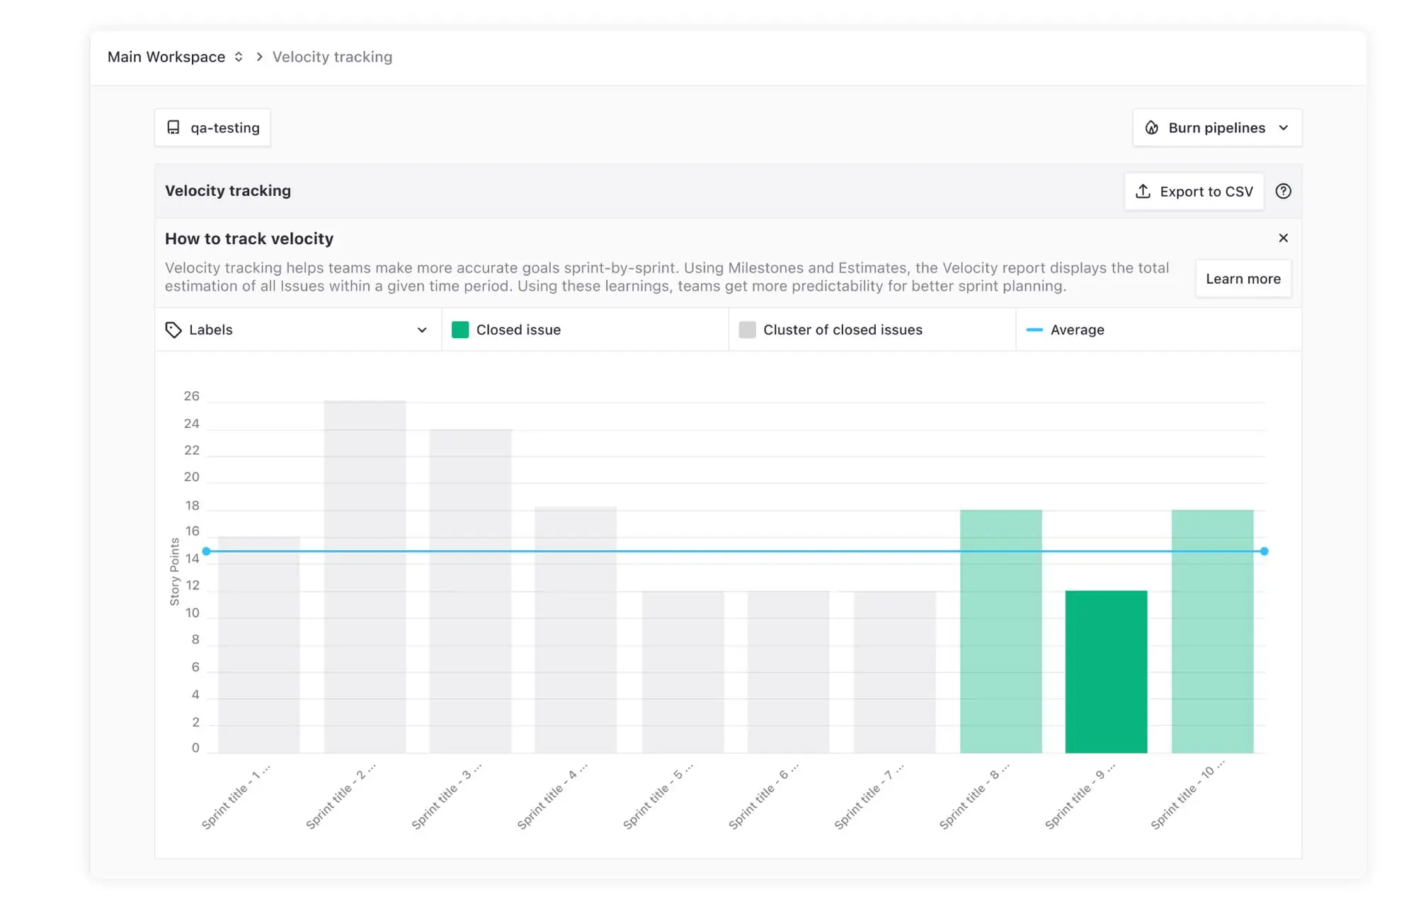Open the Labels filter dropdown
The height and width of the screenshot is (909, 1416).
click(298, 330)
